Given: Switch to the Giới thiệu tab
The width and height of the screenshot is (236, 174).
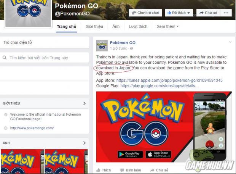Looking at the screenshot, I should [x=94, y=27].
